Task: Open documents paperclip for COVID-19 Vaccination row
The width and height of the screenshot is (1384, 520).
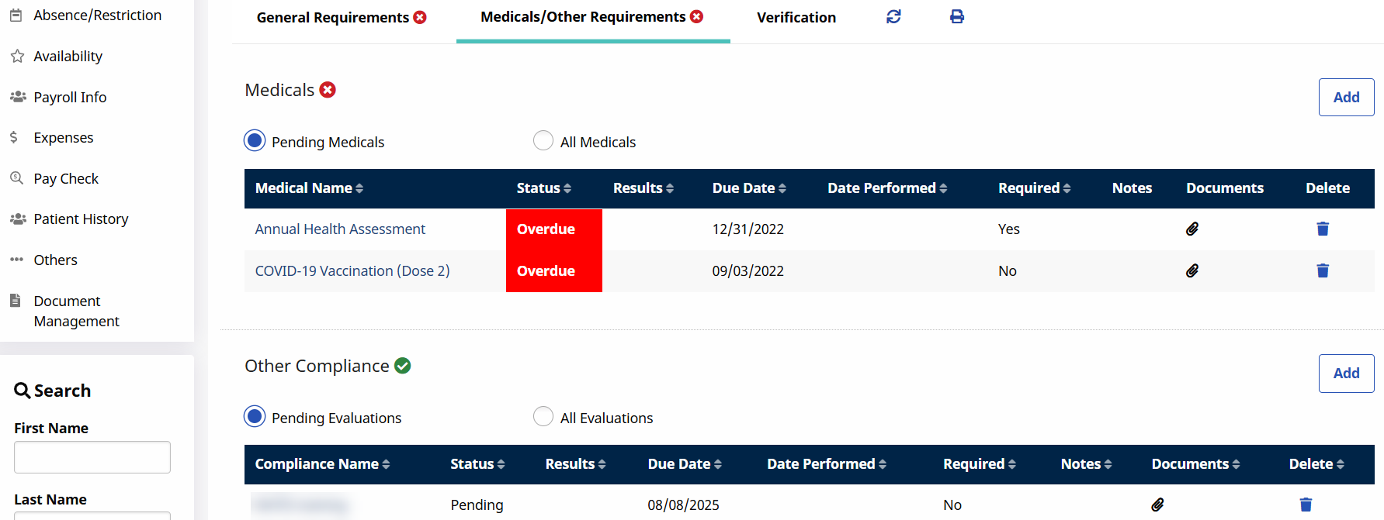Action: pos(1192,270)
